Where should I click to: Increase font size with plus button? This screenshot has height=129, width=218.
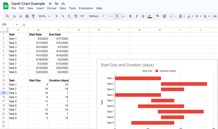123,16
